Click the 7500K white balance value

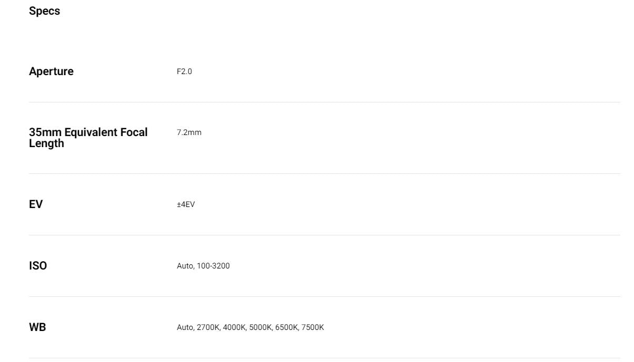pos(313,327)
